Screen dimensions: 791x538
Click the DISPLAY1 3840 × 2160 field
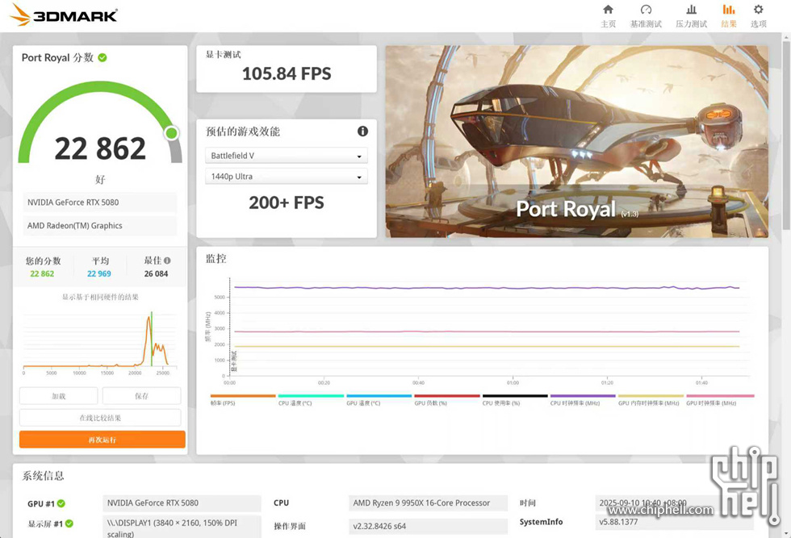click(182, 527)
